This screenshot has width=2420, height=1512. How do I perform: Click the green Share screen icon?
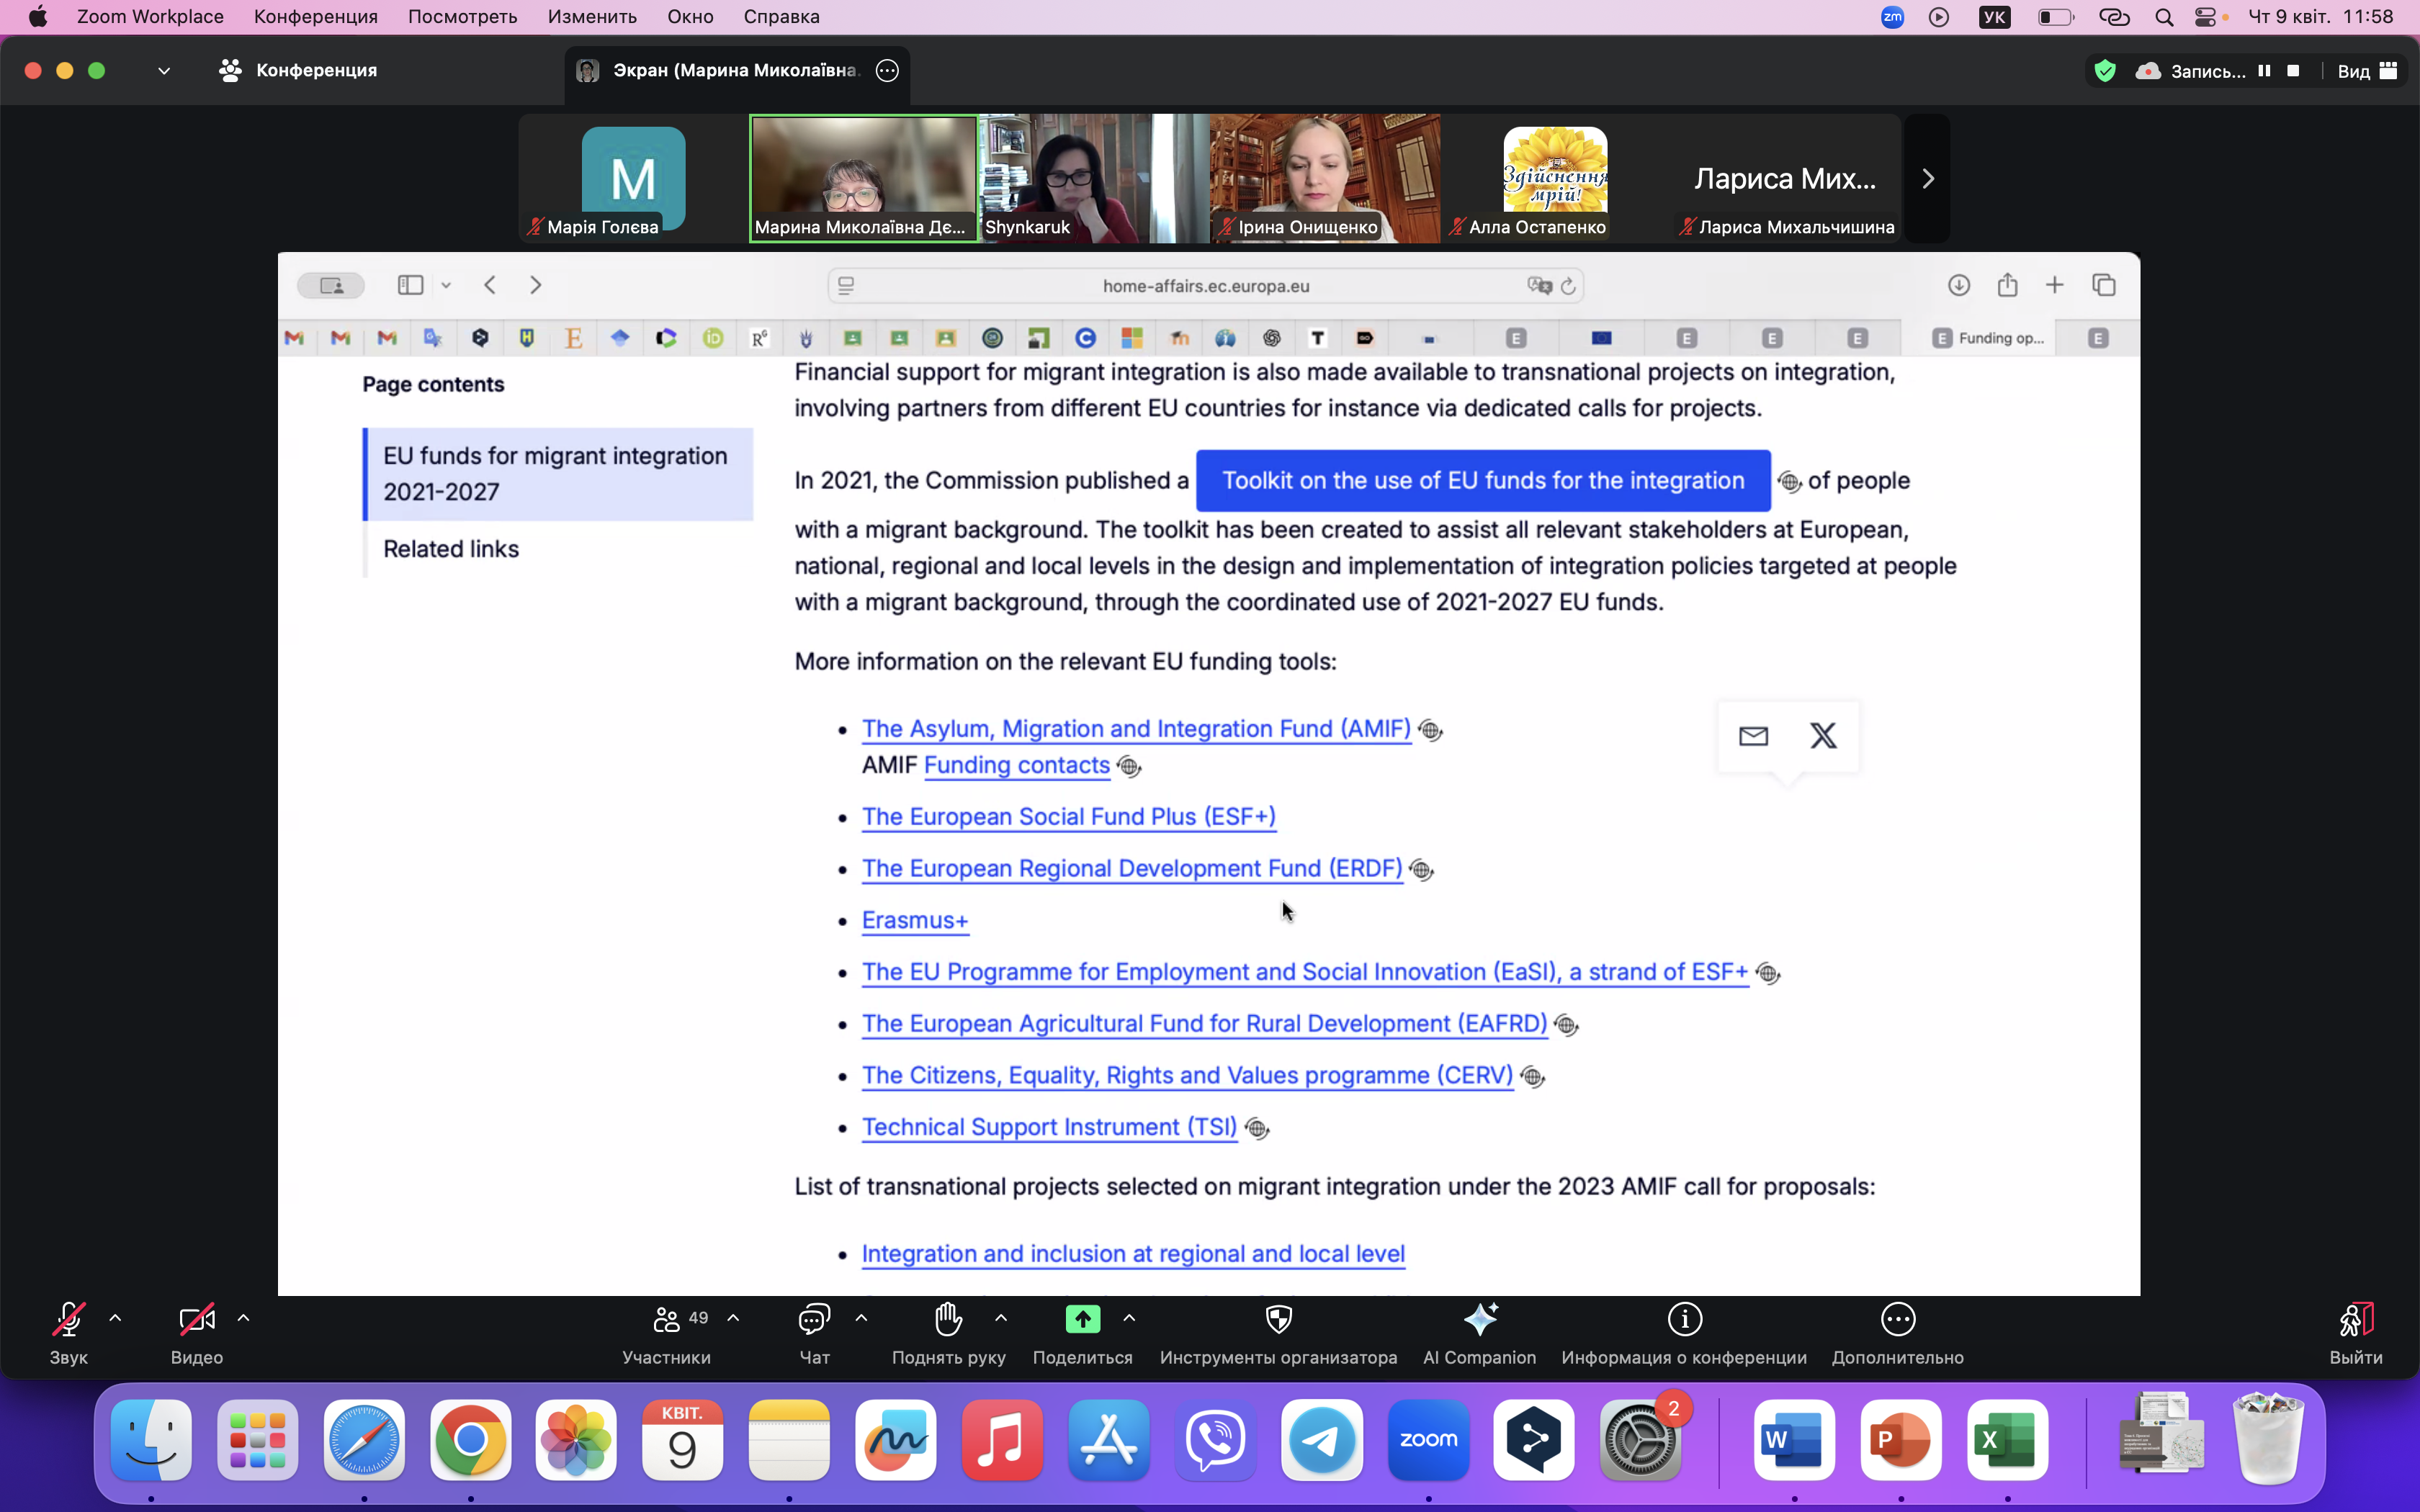[1082, 1320]
